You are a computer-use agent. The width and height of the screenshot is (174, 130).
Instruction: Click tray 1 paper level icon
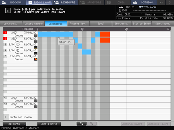pyautogui.click(x=36, y=36)
